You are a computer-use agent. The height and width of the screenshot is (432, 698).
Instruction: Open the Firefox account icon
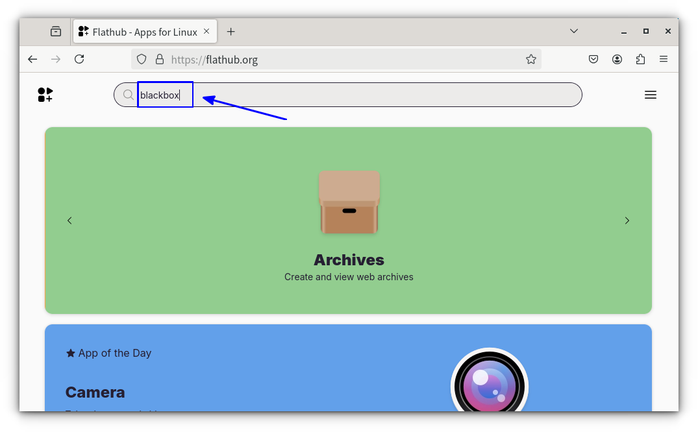click(x=617, y=59)
